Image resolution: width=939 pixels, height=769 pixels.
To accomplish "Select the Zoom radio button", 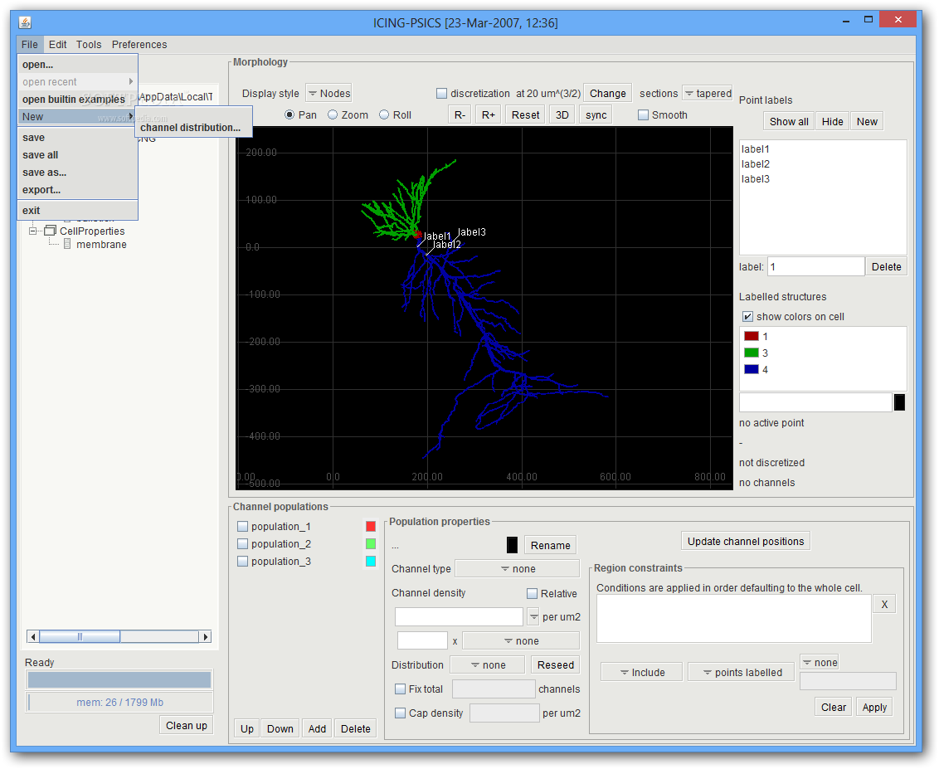I will click(x=333, y=115).
